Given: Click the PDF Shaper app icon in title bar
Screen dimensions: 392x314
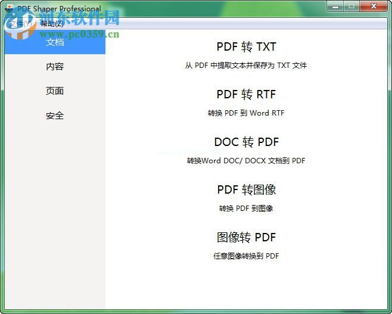Looking at the screenshot, I should (x=10, y=8).
